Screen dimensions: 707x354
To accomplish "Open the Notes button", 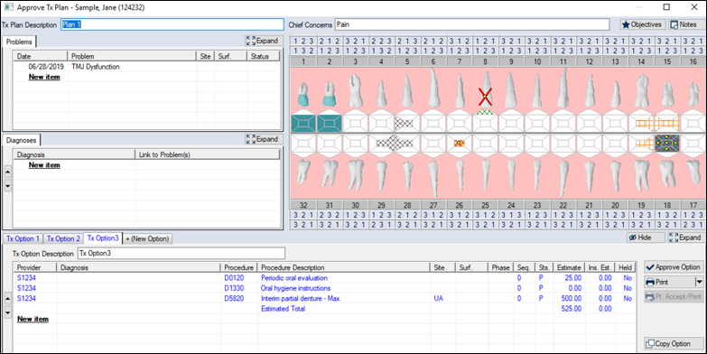I will [684, 24].
